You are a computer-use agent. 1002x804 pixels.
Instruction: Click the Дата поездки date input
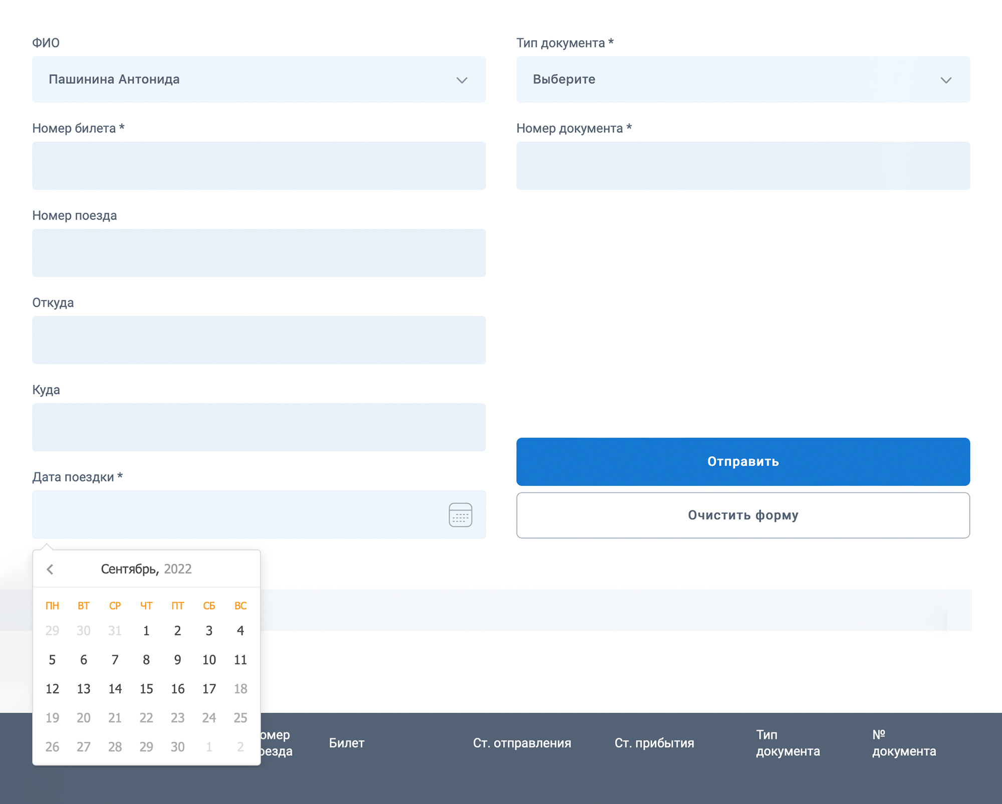259,514
